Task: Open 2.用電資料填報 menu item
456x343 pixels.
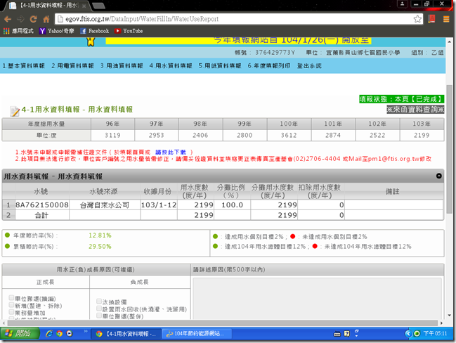Action: coord(72,66)
